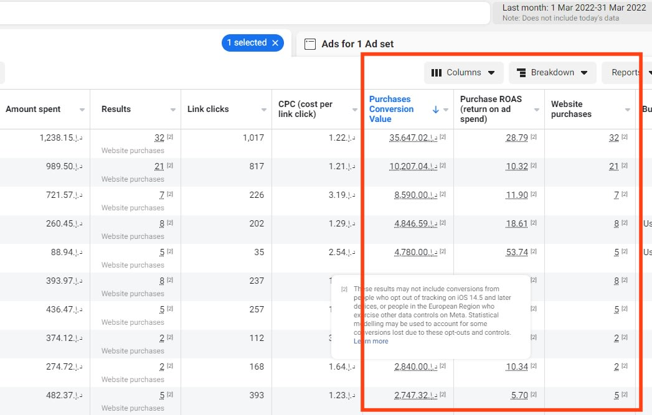Sort by Purchase ROAS header
Viewport: 652px width, 415px height.
tap(491, 109)
